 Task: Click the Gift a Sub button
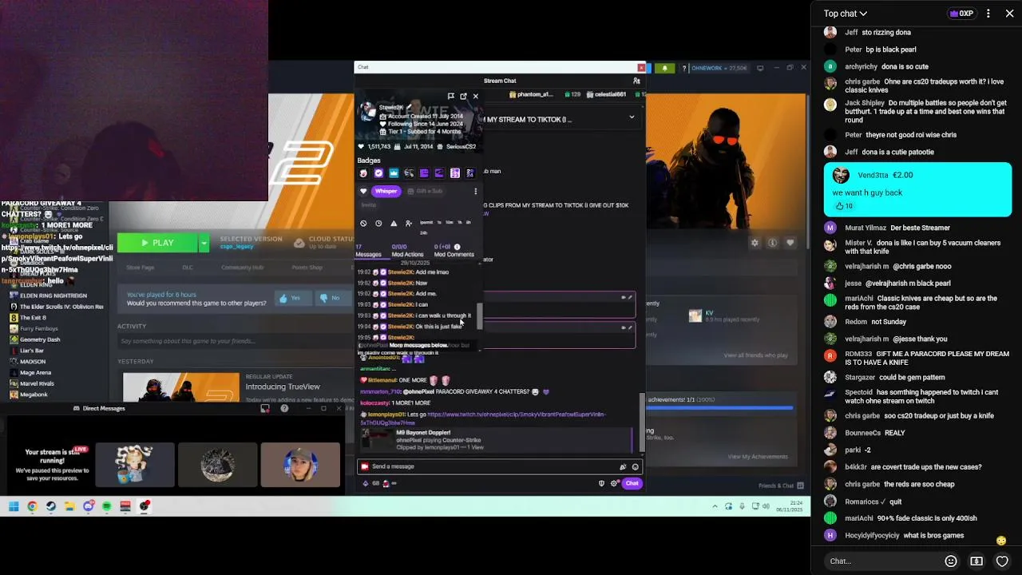(425, 191)
